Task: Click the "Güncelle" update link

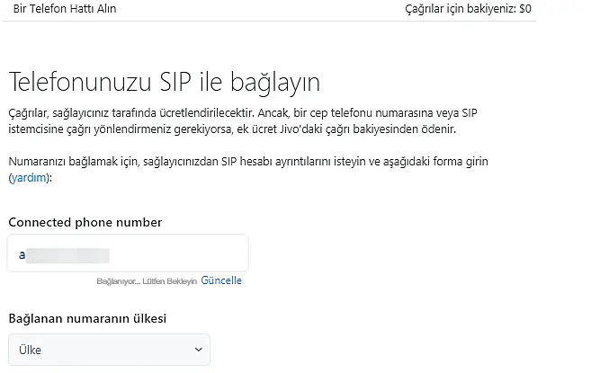Action: tap(221, 280)
